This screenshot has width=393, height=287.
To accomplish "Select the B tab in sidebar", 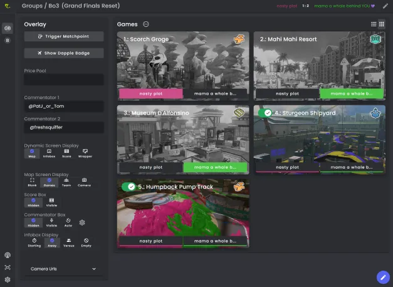I will pyautogui.click(x=8, y=40).
